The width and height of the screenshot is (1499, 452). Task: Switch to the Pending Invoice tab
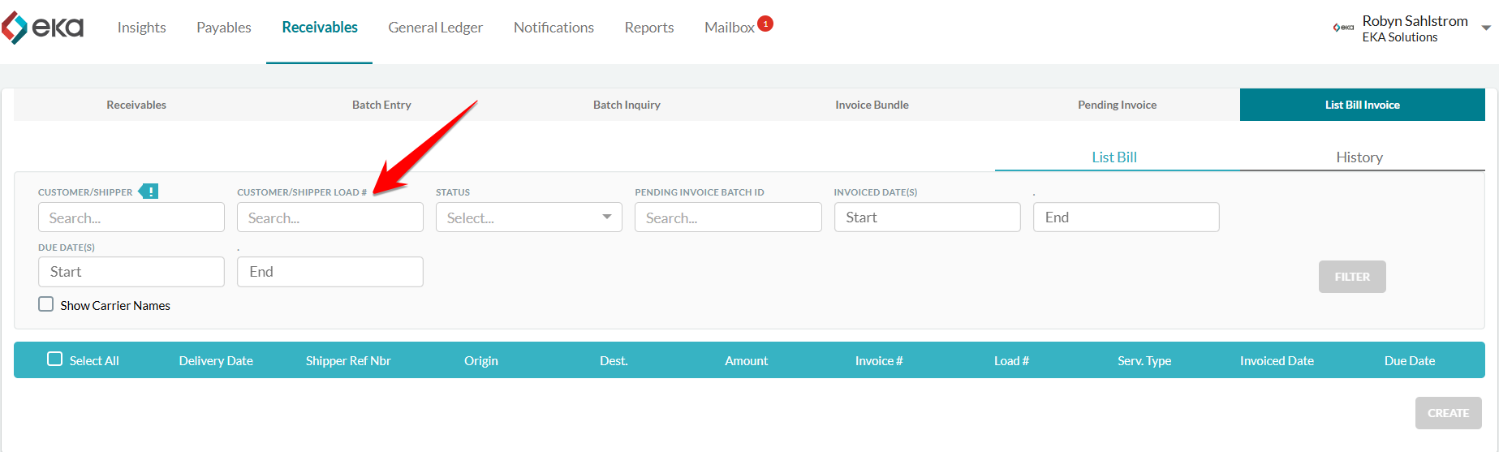1118,105
